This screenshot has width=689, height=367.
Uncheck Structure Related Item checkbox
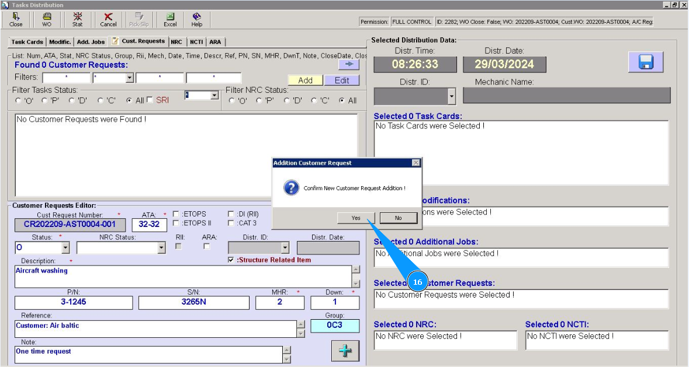[x=231, y=260]
